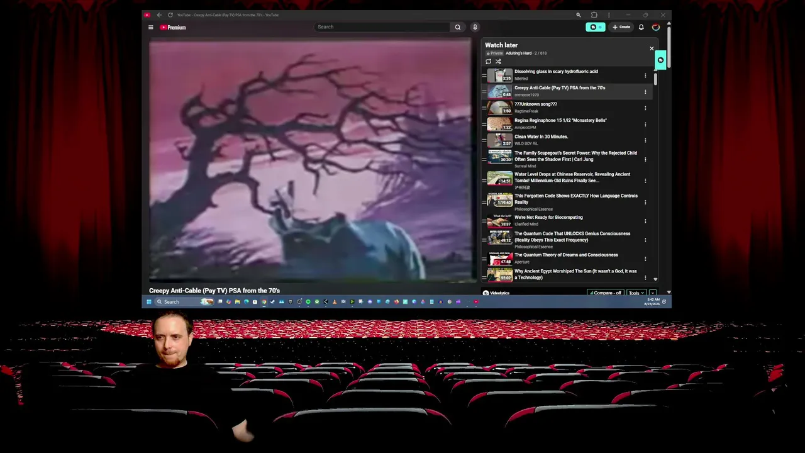
Task: Start voice search with the microphone icon
Action: pos(475,27)
